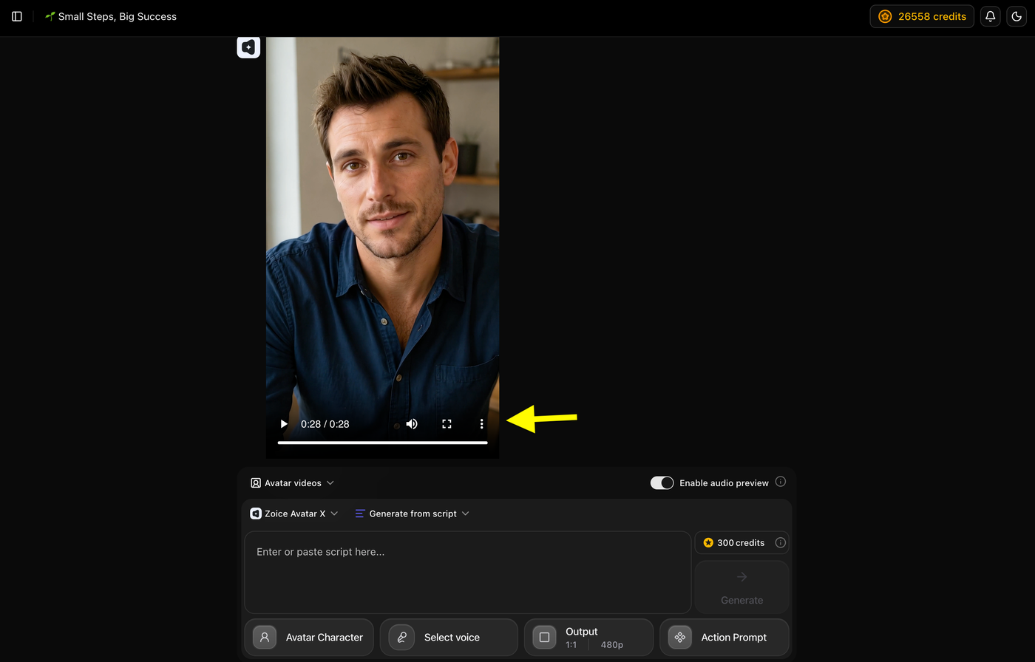Viewport: 1035px width, 662px height.
Task: Open the Zoice Avatar X model dropdown
Action: pos(293,513)
